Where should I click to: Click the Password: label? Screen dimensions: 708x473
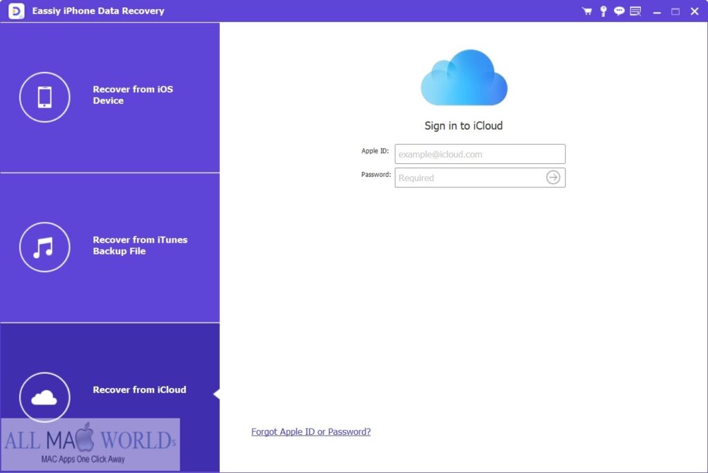[x=375, y=174]
